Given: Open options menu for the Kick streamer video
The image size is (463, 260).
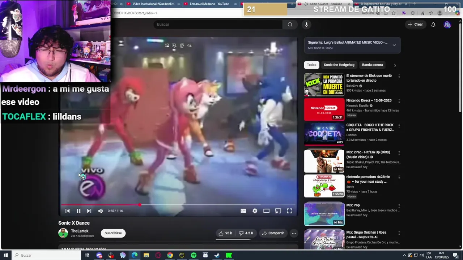Looking at the screenshot, I should (x=399, y=77).
